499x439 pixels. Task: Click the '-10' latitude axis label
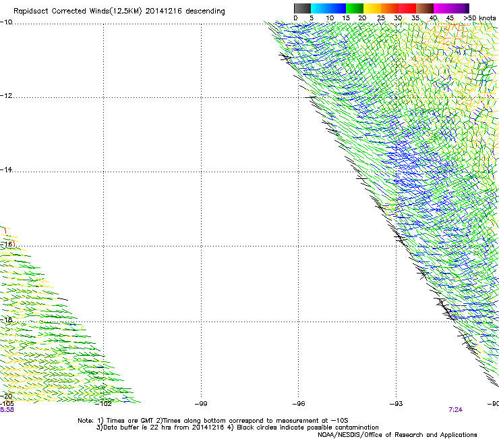tap(6, 22)
